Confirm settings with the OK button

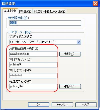click(x=39, y=105)
